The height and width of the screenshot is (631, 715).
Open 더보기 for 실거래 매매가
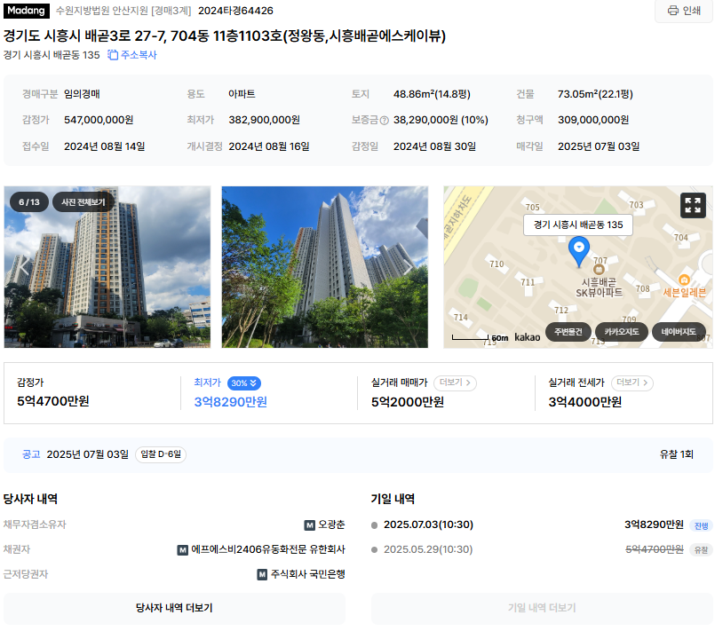click(x=455, y=383)
